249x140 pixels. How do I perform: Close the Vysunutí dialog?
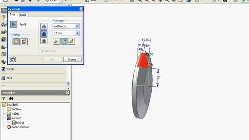click(x=81, y=9)
